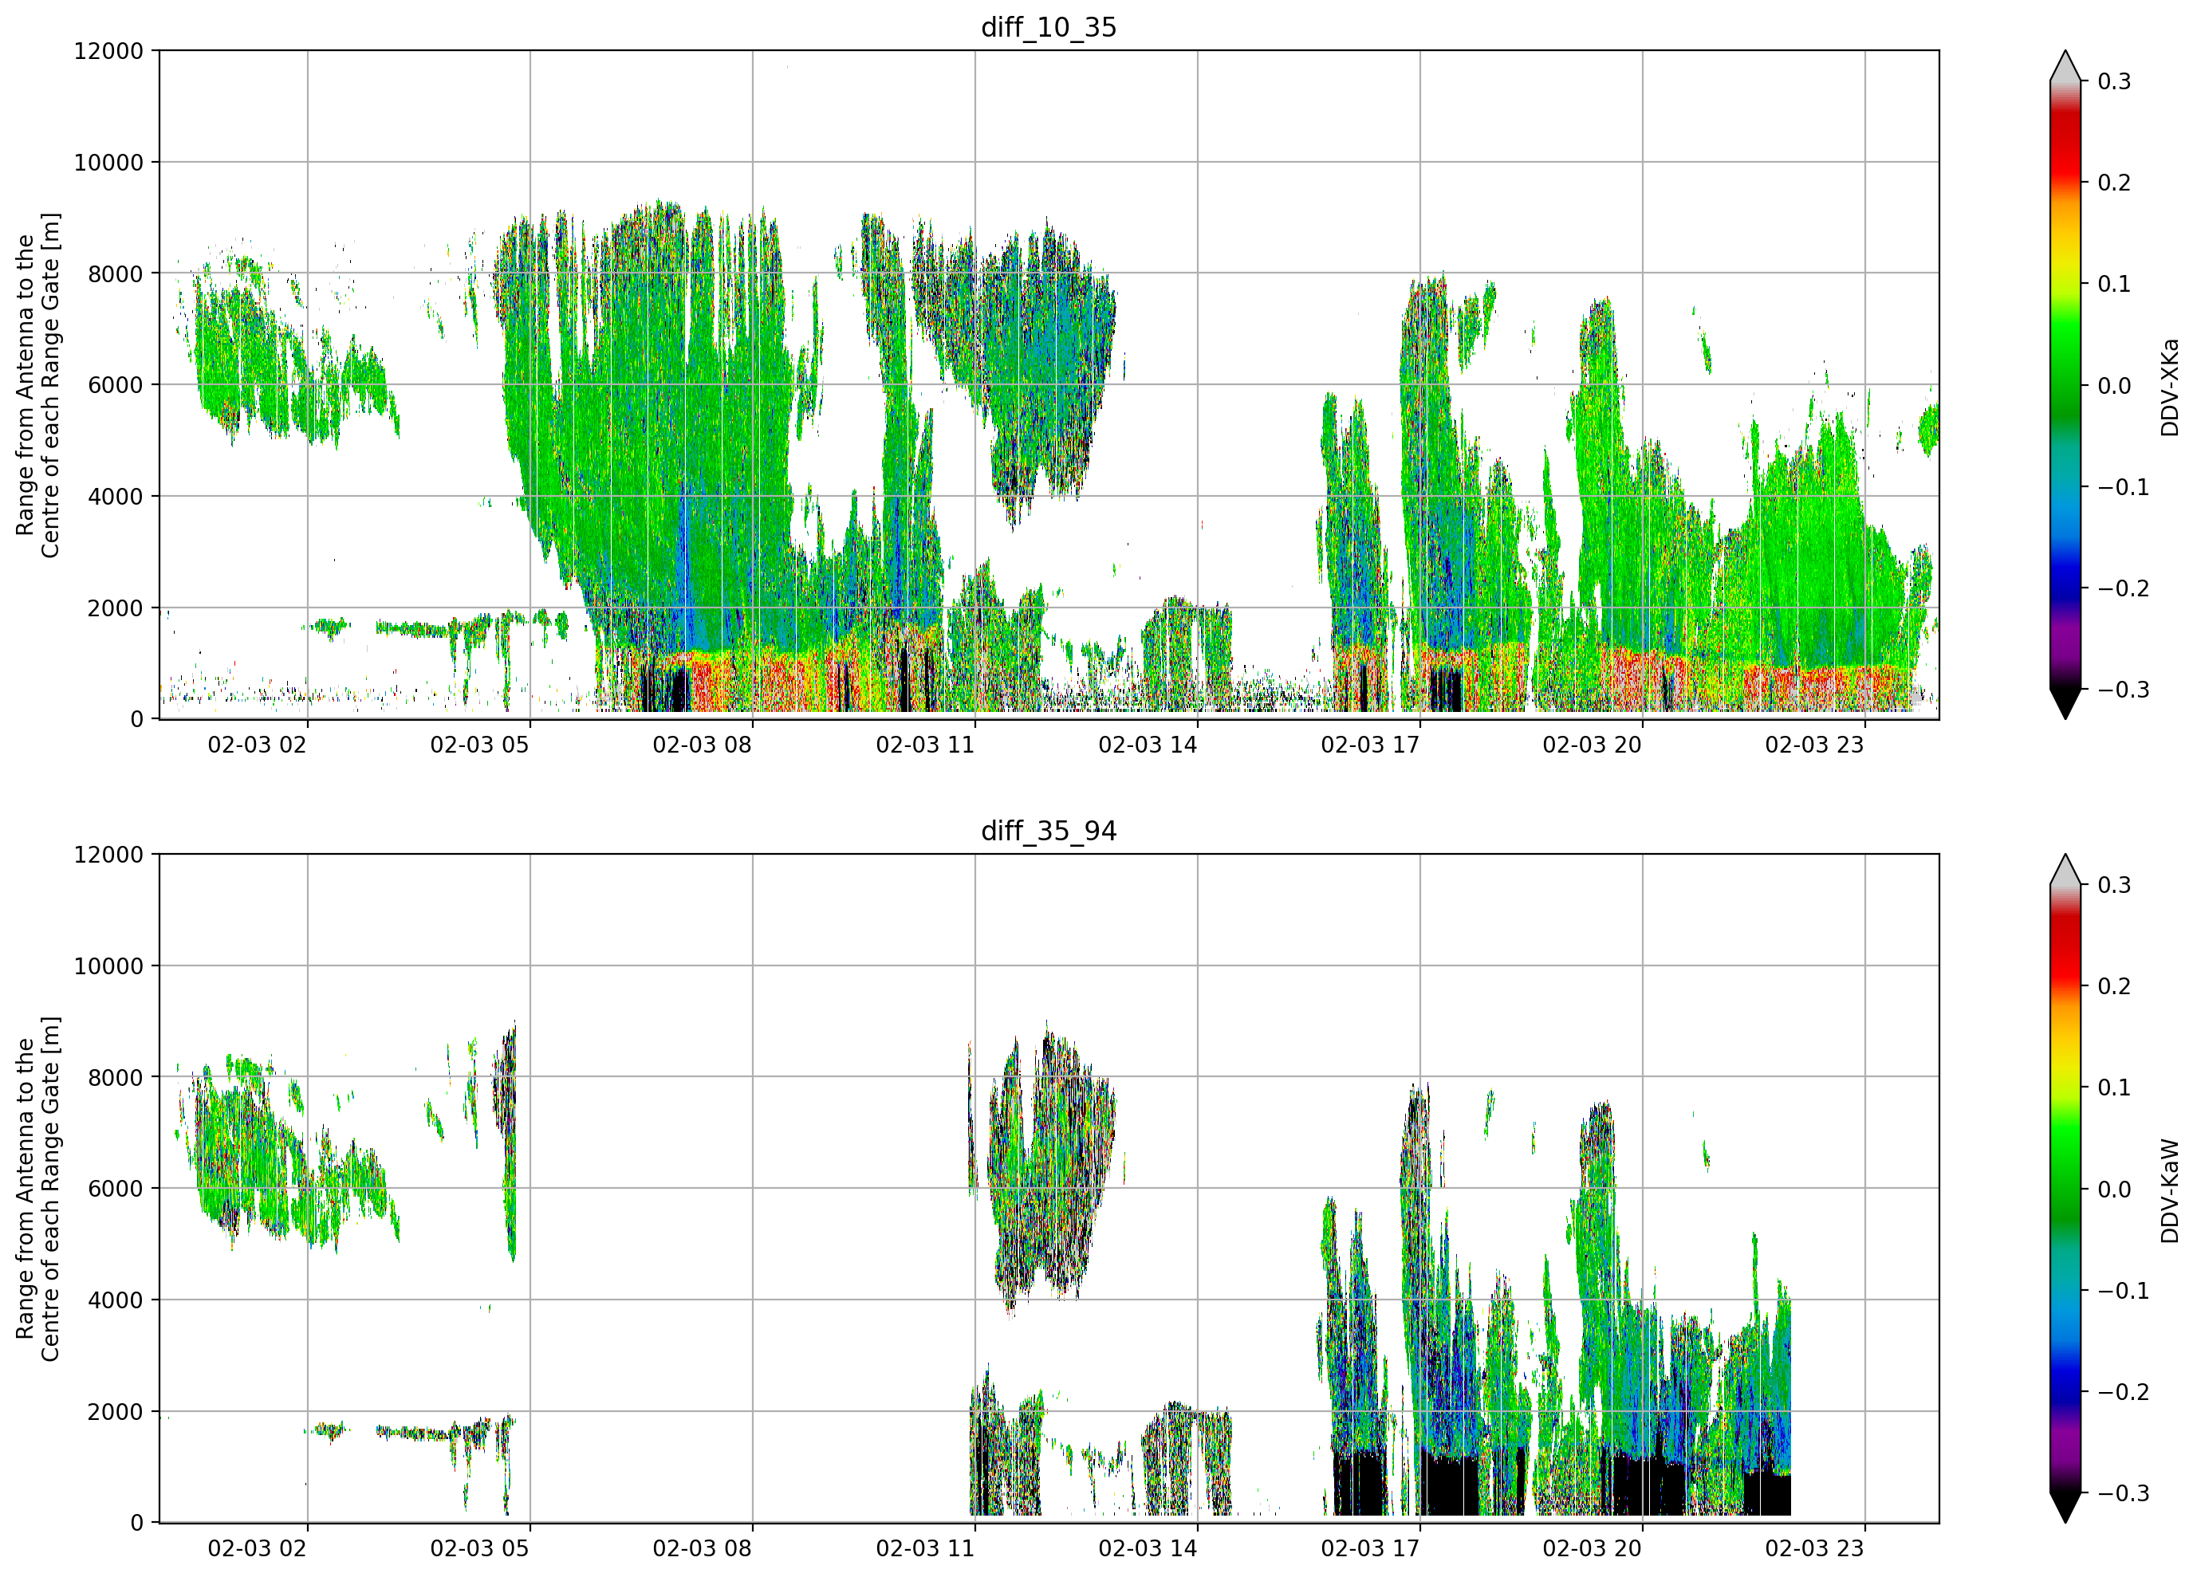Click the 4000 tick on diff_10_35 y-axis

click(116, 496)
